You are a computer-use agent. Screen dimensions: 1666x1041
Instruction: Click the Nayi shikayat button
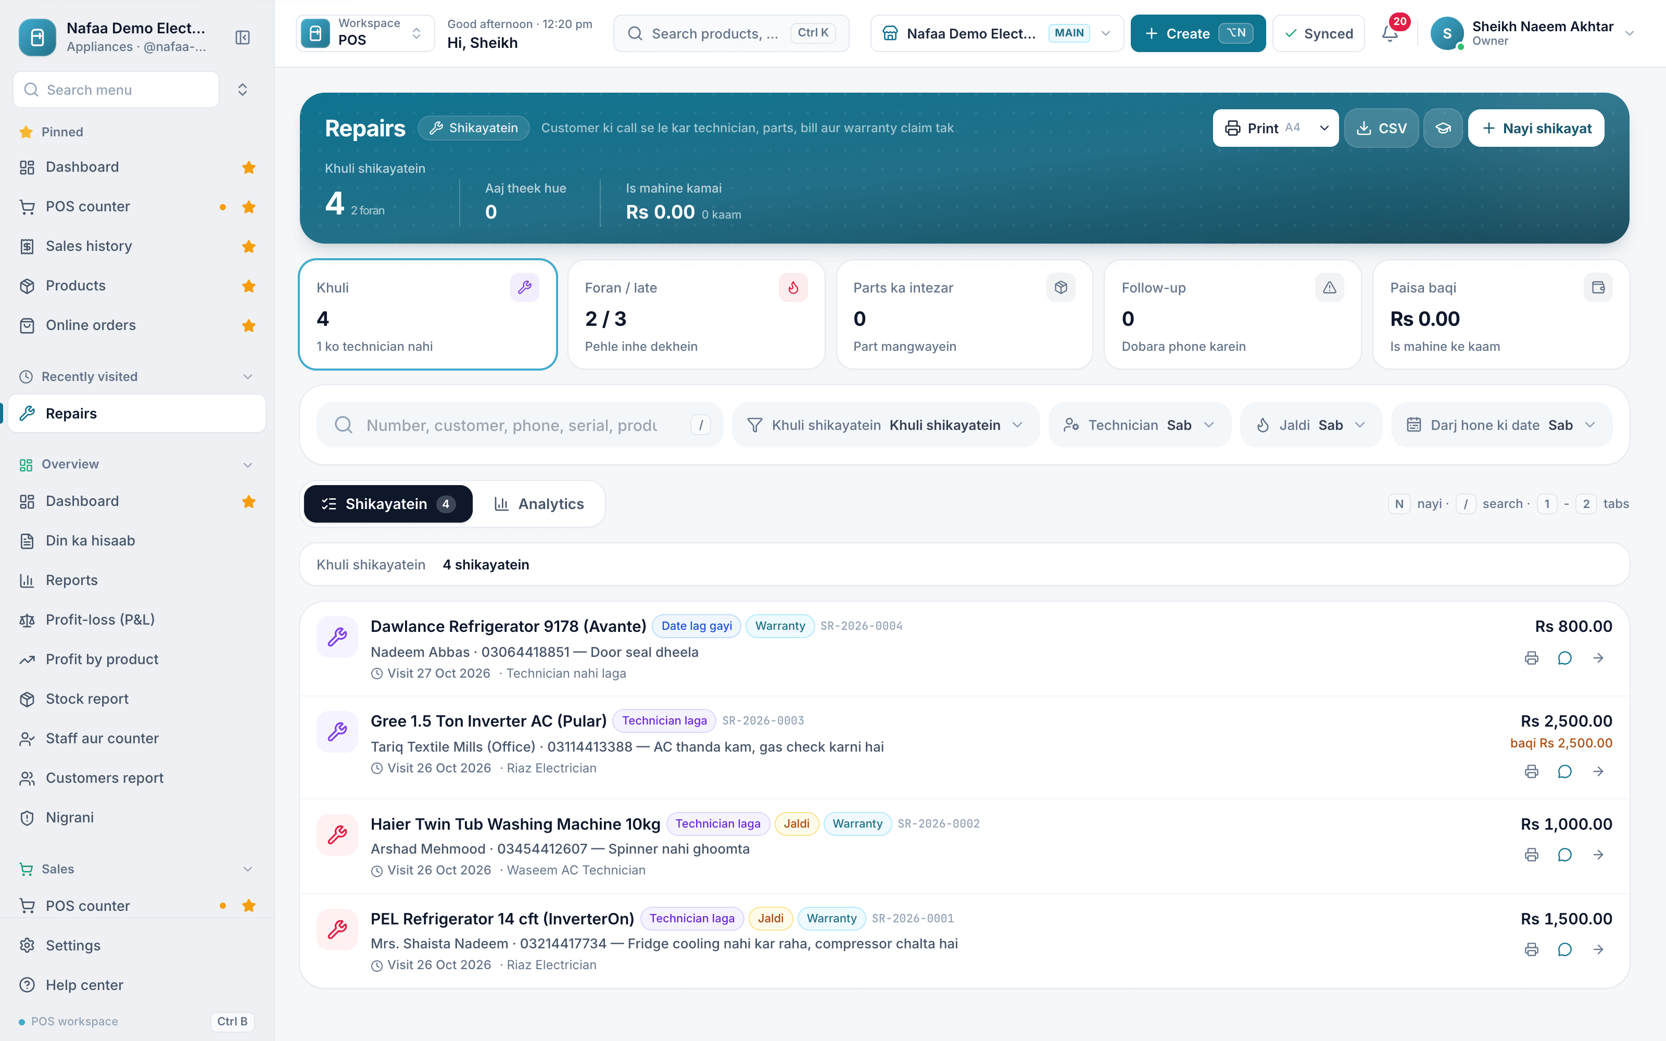tap(1536, 128)
